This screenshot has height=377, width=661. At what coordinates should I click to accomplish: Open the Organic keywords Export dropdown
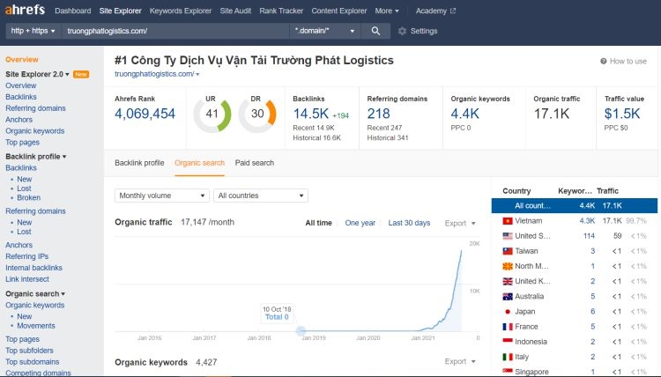460,361
